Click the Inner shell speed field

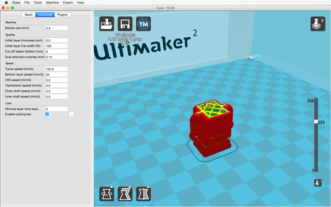(57, 97)
